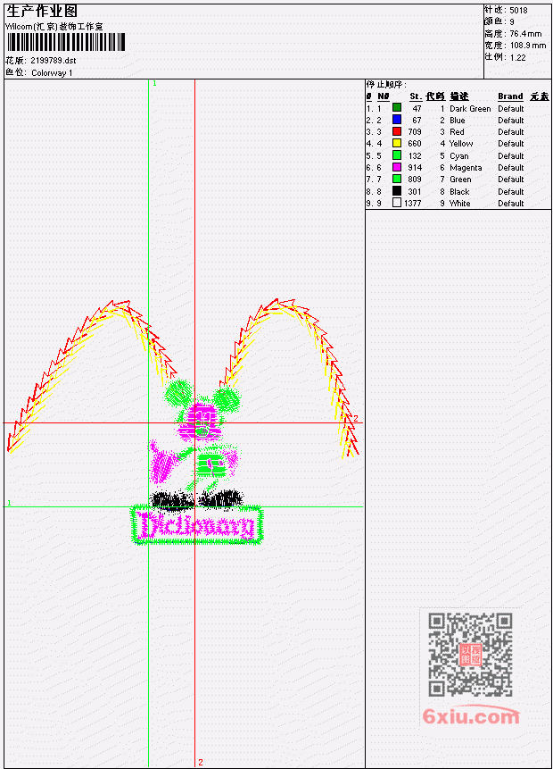Click the Cyan description text
The width and height of the screenshot is (553, 769).
pos(459,156)
